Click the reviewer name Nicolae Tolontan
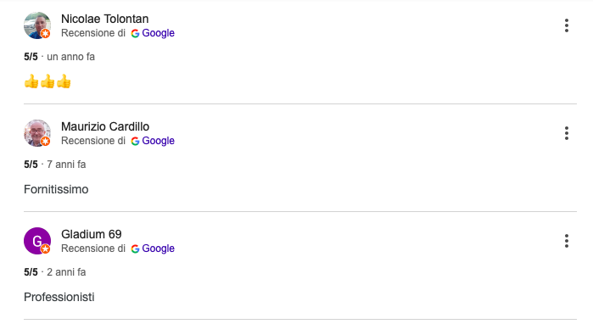The height and width of the screenshot is (324, 593). pos(104,19)
